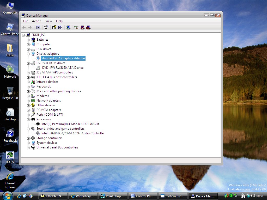Click the battery power icon in the tray
267x200 pixels.
[242, 196]
